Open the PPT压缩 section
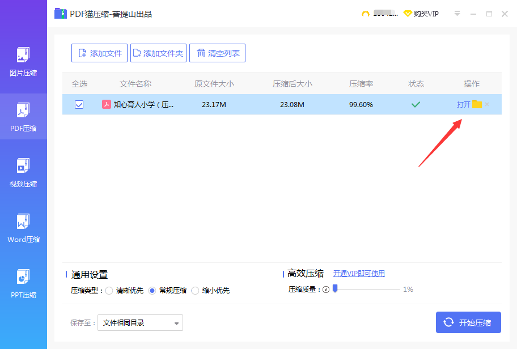This screenshot has width=517, height=349. pyautogui.click(x=23, y=284)
